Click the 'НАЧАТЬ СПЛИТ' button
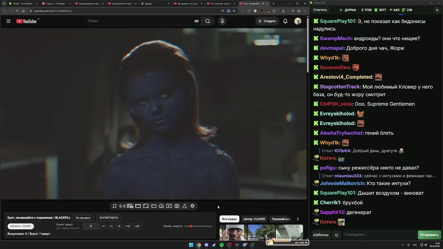Image resolution: width=443 pixels, height=249 pixels. tap(21, 227)
